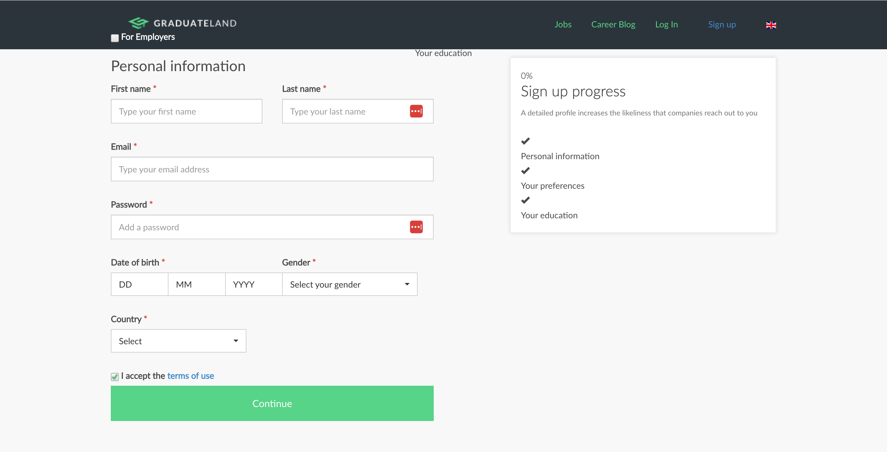The height and width of the screenshot is (452, 887).
Task: Uncheck the accept terms of use checkbox
Action: [x=115, y=377]
